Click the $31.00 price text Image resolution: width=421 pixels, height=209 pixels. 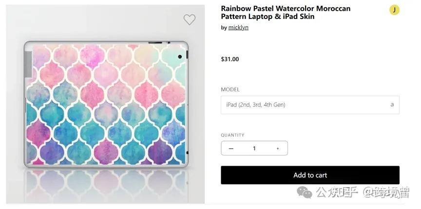[230, 59]
